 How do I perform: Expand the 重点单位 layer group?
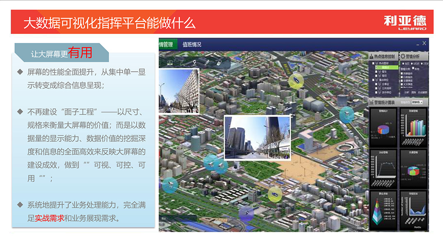(377, 79)
